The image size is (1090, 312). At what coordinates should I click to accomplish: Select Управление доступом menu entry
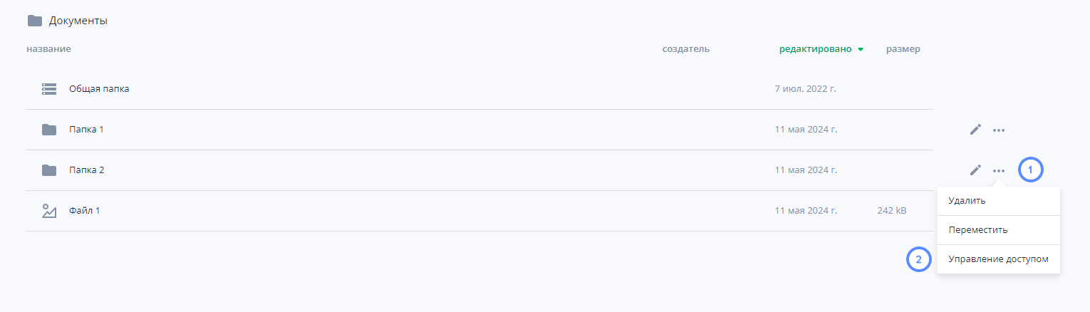(x=999, y=259)
